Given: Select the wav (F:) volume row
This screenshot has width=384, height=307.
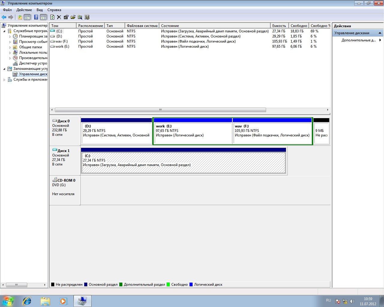Looking at the screenshot, I should click(x=190, y=41).
